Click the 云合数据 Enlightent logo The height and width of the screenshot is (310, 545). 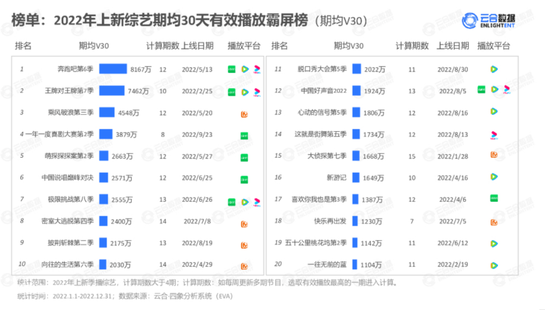pyautogui.click(x=488, y=21)
